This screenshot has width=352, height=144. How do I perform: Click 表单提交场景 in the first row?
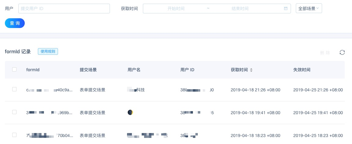click(93, 90)
